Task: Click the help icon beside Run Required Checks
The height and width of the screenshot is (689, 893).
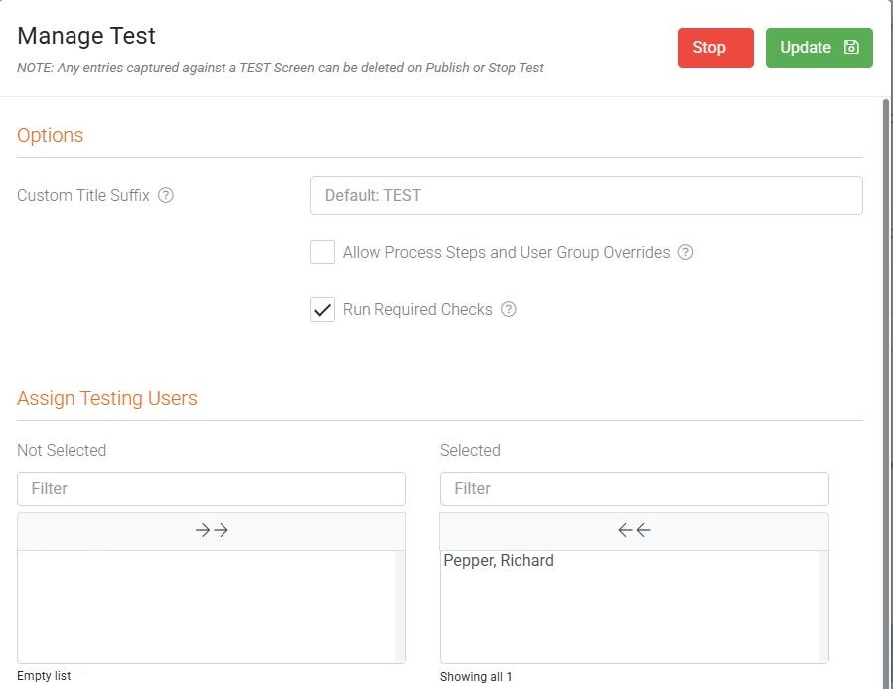Action: [x=509, y=309]
